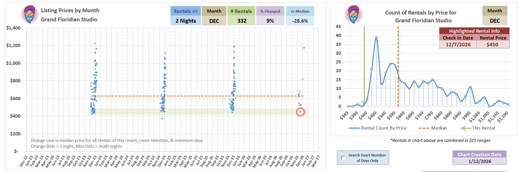Click the 332 rentals count value

242,21
